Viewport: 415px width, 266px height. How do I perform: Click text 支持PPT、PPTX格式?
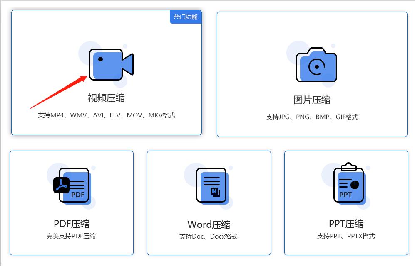point(346,236)
